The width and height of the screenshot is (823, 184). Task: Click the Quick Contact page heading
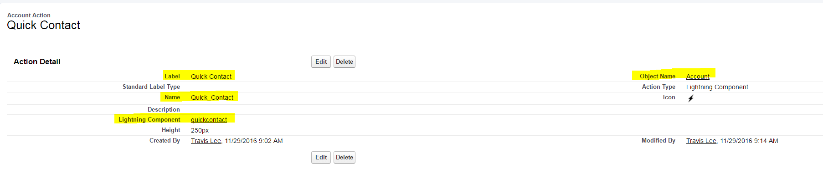[x=44, y=26]
